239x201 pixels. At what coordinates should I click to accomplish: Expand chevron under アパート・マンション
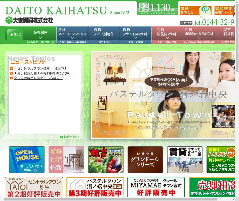coord(72,38)
